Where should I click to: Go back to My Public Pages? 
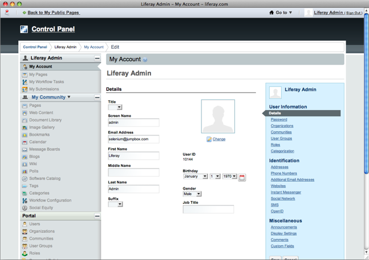[x=54, y=12]
